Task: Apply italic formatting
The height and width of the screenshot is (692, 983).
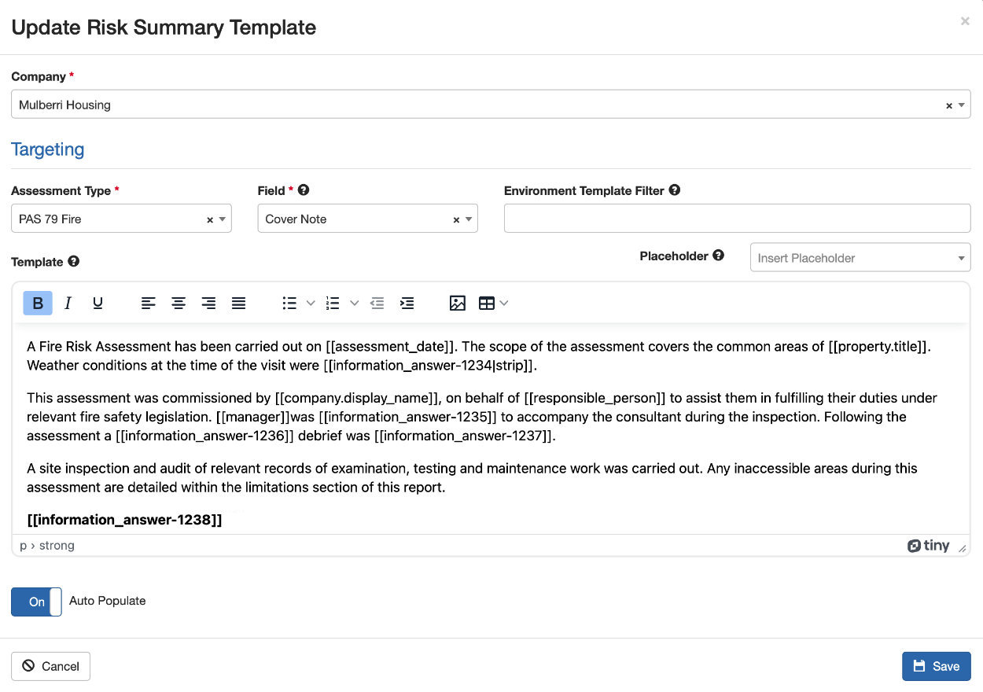Action: 68,304
